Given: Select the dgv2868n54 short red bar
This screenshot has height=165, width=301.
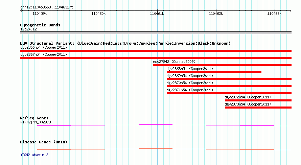Looking at the screenshot, I should coord(214,72).
